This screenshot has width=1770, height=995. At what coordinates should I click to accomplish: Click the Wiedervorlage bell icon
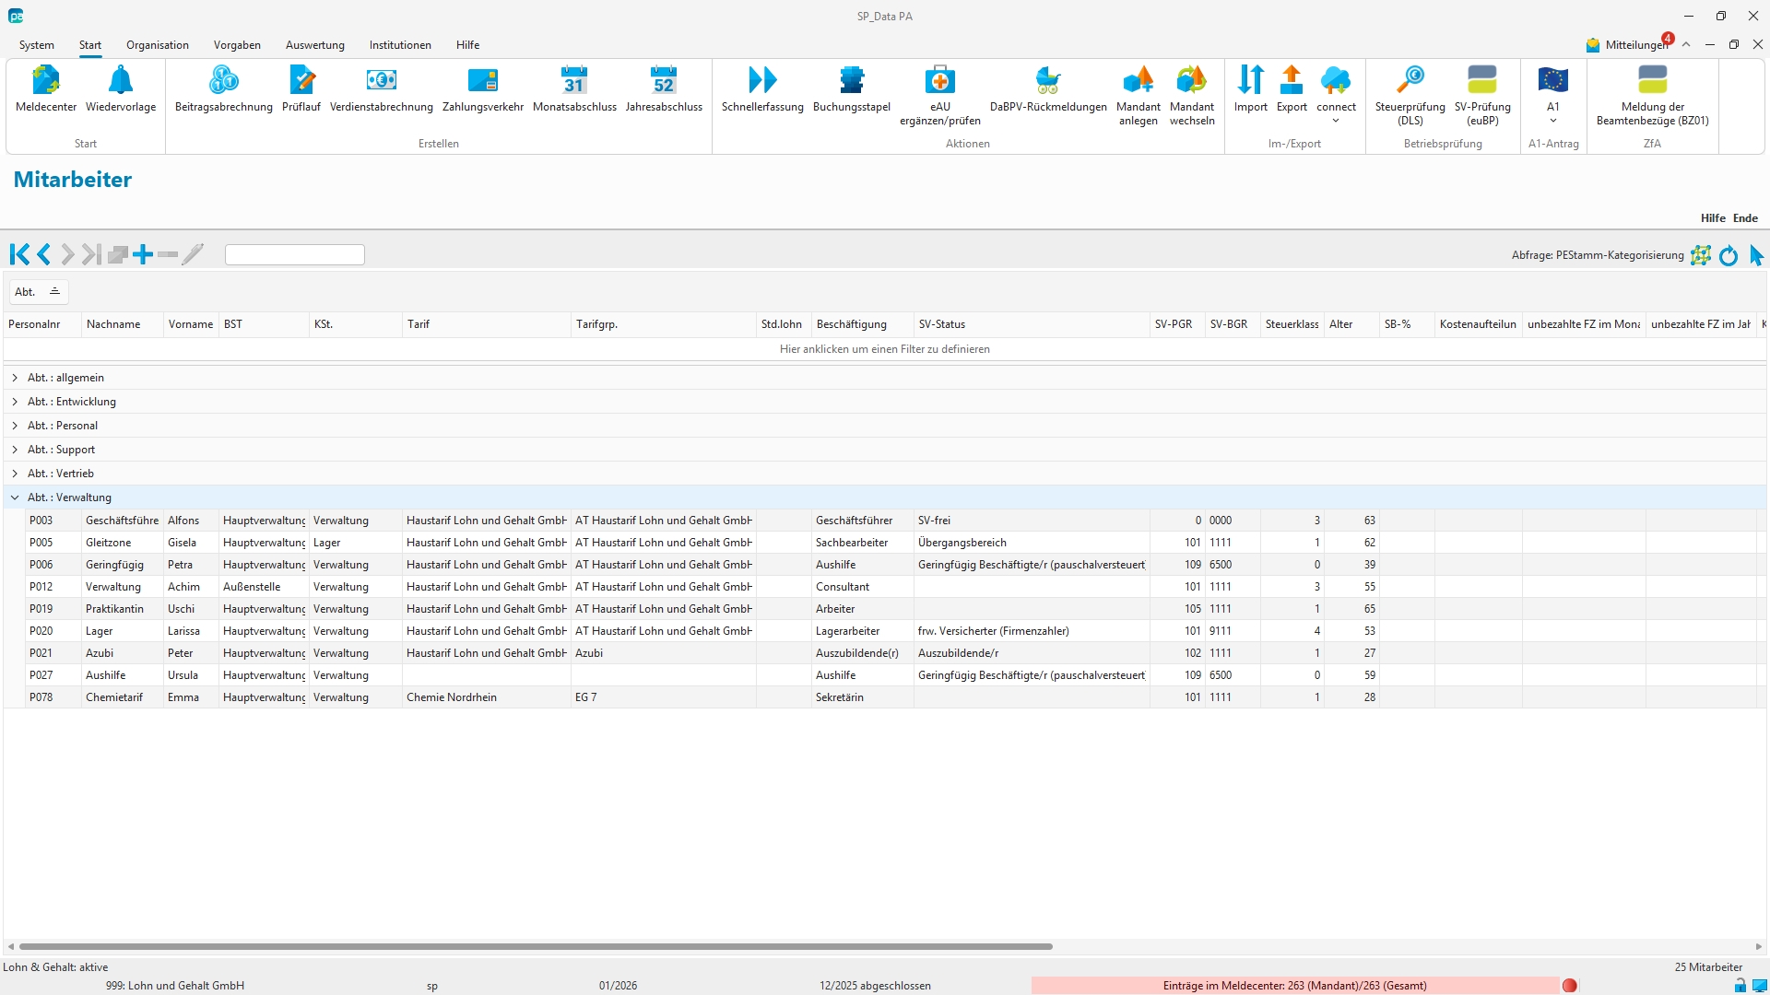121,81
